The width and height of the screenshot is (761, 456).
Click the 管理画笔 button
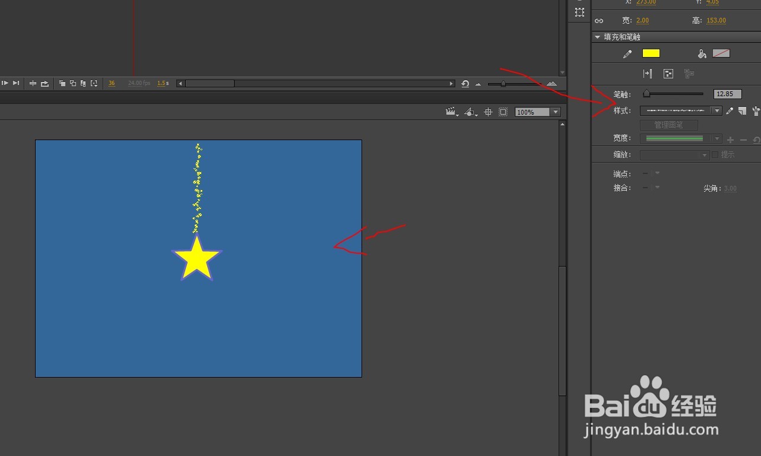pyautogui.click(x=669, y=125)
